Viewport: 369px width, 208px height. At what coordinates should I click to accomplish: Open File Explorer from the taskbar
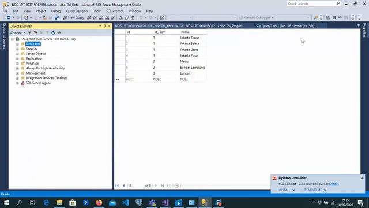tap(59, 203)
